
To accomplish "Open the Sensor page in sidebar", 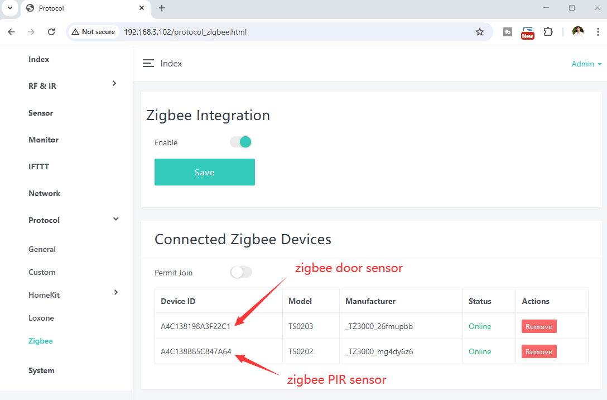I will pos(41,113).
